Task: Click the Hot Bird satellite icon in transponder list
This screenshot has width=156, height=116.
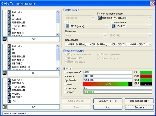Action: [x=100, y=18]
